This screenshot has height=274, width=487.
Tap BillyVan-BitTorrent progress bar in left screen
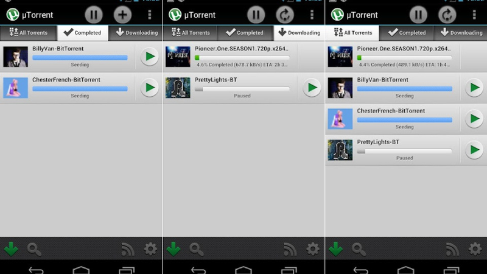point(80,57)
